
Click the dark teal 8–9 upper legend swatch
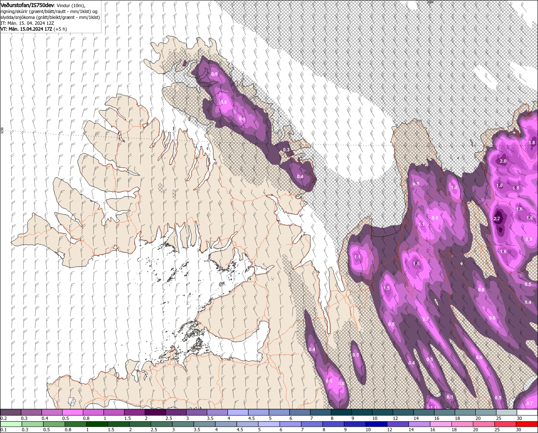click(x=341, y=412)
